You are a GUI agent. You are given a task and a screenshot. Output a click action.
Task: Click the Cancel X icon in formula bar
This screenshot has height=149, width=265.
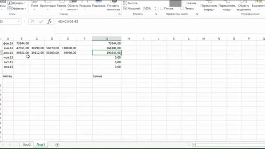coord(32,22)
